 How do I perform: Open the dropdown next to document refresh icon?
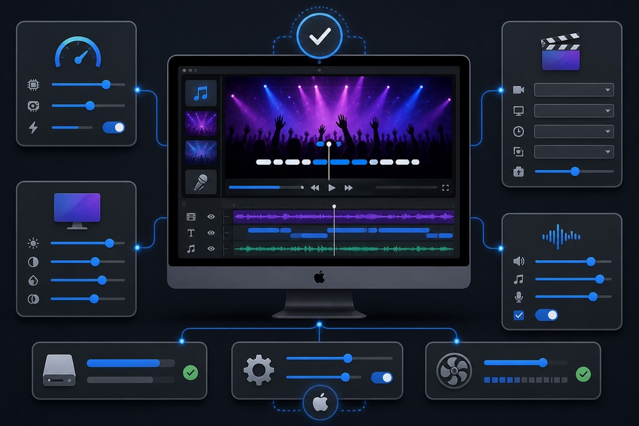coord(574,152)
